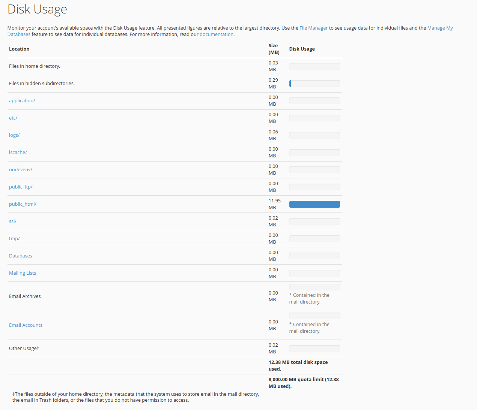Viewport: 477px width, 410px height.
Task: Click the Size (MB) column header
Action: [274, 49]
